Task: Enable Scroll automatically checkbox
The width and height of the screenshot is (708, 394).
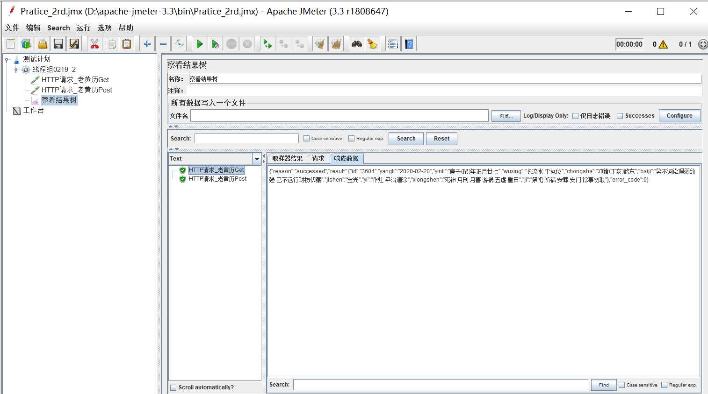Action: (173, 387)
